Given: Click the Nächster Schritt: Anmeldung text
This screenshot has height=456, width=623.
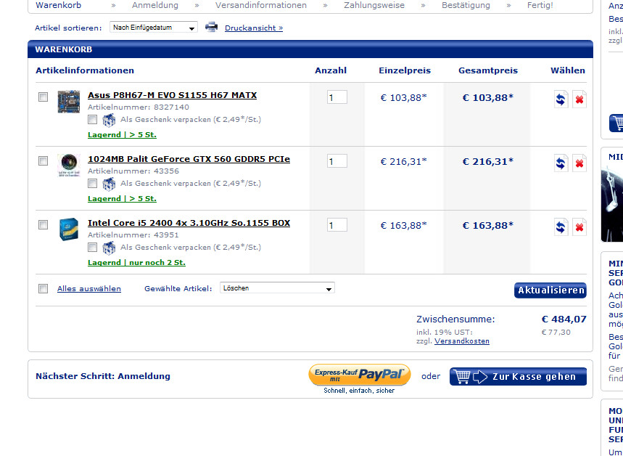Looking at the screenshot, I should [x=103, y=376].
